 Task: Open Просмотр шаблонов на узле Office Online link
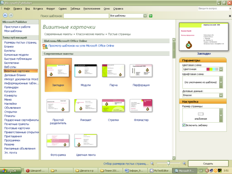(x=81, y=46)
